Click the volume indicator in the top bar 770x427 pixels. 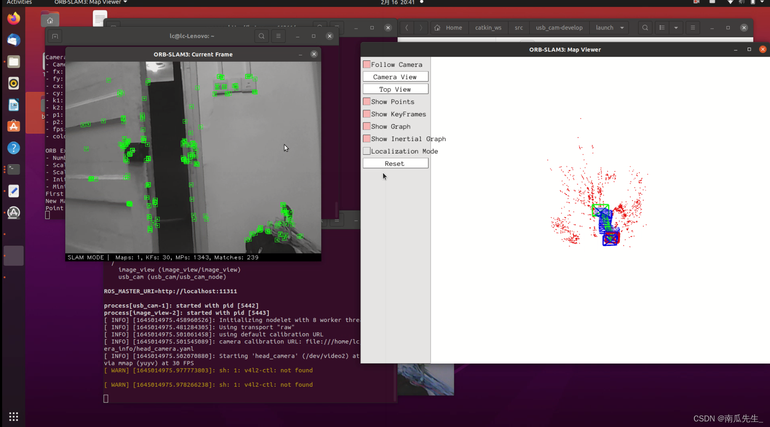point(741,2)
